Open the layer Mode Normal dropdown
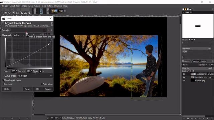Image resolution: width=214 pixels, height=120 pixels. (x=203, y=65)
